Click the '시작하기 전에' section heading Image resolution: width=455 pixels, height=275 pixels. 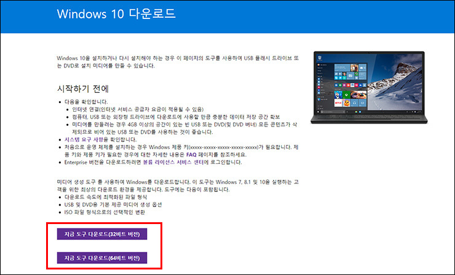tap(83, 88)
